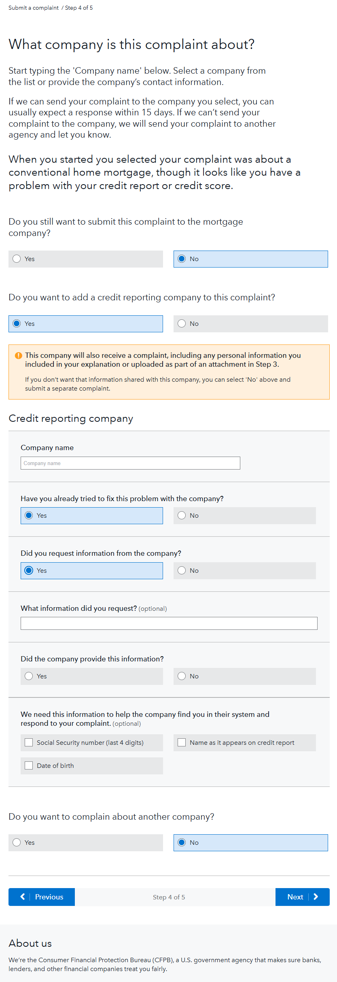Select No for company provided this information
The width and height of the screenshot is (337, 982).
(x=182, y=676)
